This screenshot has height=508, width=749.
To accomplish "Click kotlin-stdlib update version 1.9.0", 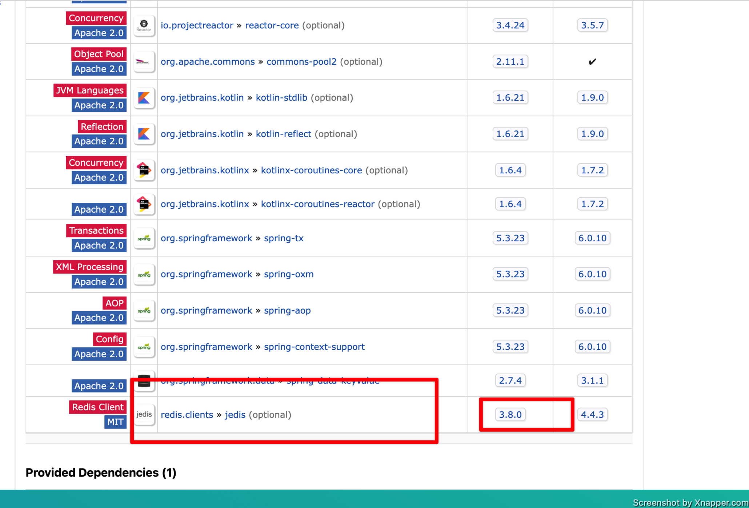I will [592, 98].
